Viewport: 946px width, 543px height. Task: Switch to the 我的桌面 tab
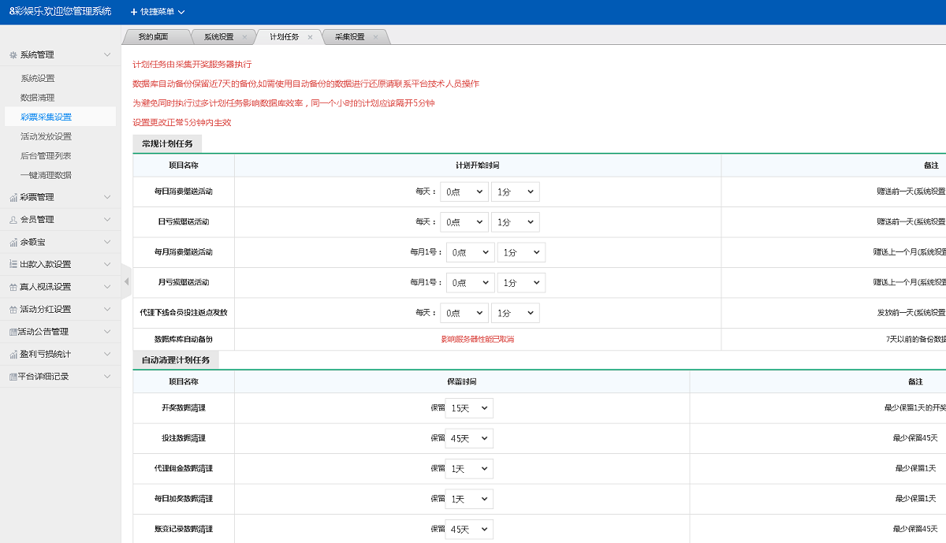153,37
